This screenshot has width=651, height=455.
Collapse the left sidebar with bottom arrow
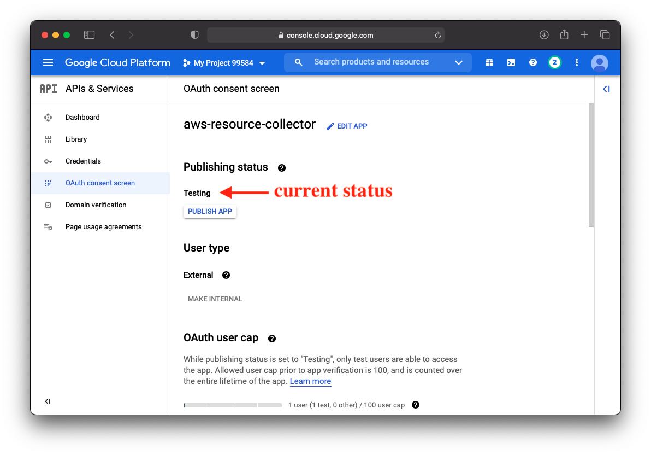tap(48, 401)
